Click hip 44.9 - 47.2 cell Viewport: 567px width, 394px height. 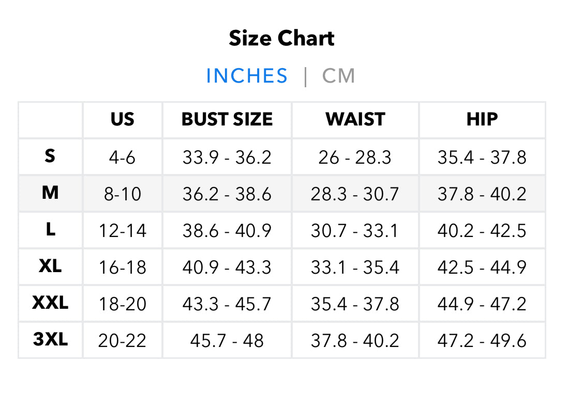pyautogui.click(x=482, y=304)
